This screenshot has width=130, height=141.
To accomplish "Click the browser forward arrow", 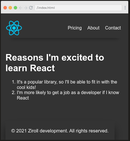I will (26, 8).
